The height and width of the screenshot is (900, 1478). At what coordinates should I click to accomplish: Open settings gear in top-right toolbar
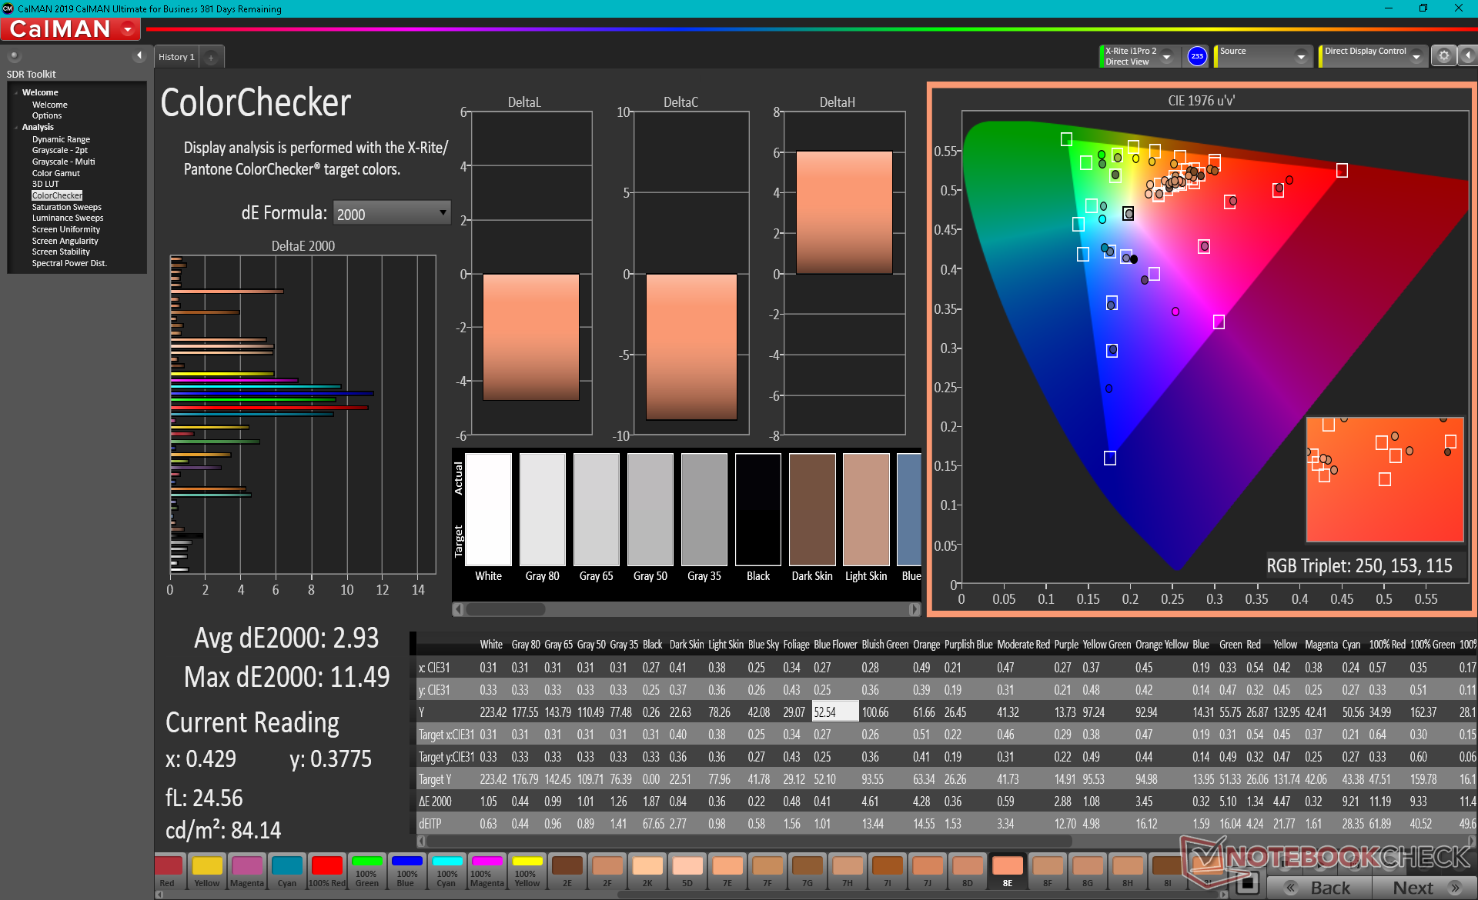pyautogui.click(x=1443, y=55)
